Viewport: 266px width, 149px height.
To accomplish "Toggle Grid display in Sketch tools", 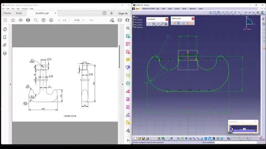I will pos(175,23).
